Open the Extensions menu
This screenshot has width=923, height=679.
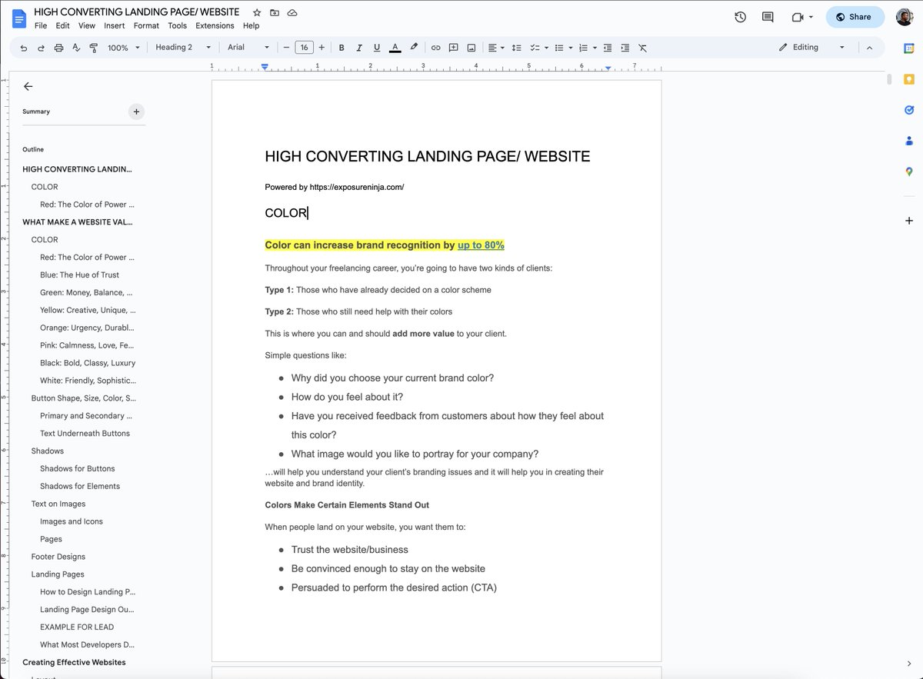click(214, 25)
